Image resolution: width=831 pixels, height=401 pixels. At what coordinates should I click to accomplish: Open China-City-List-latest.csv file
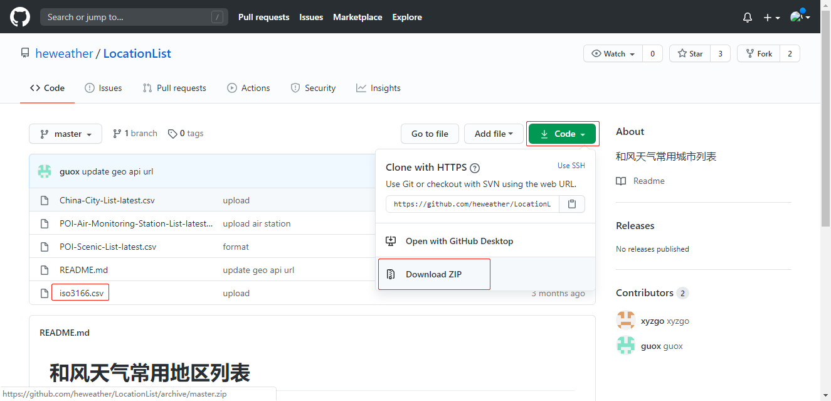point(107,201)
